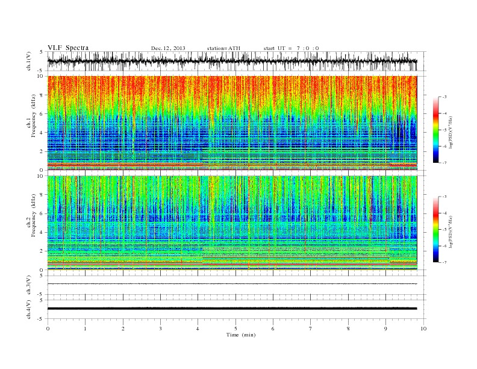Click the "6" kHz tick of ch.2 spectrogram
This screenshot has width=477, height=369.
[x=42, y=213]
